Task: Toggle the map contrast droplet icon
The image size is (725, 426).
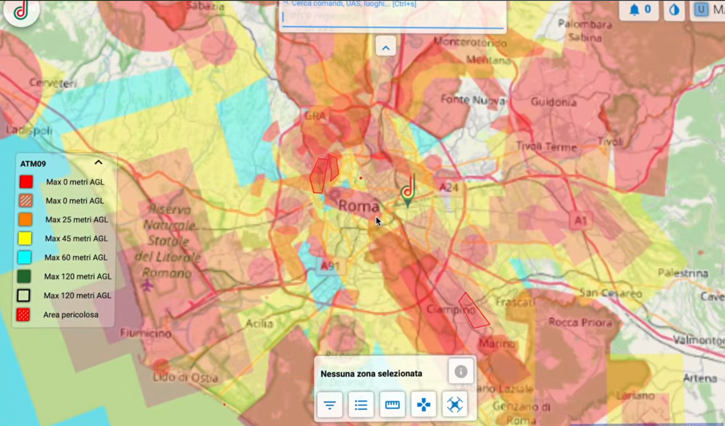Action: click(x=674, y=10)
